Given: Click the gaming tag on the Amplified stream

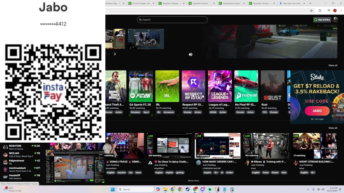Looking at the screenshot, I should coord(180,173).
